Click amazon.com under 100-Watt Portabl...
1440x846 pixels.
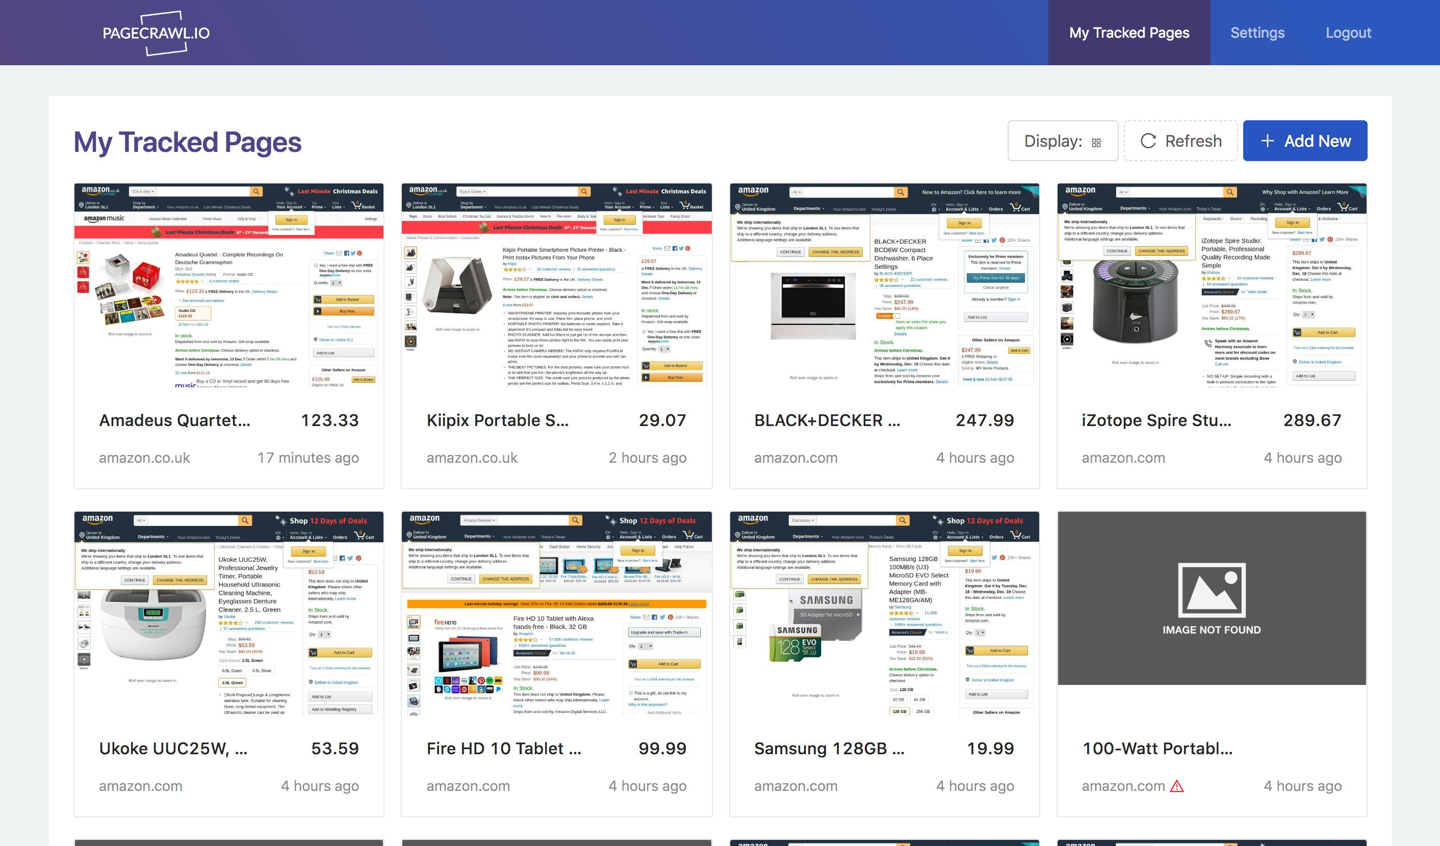click(x=1123, y=786)
